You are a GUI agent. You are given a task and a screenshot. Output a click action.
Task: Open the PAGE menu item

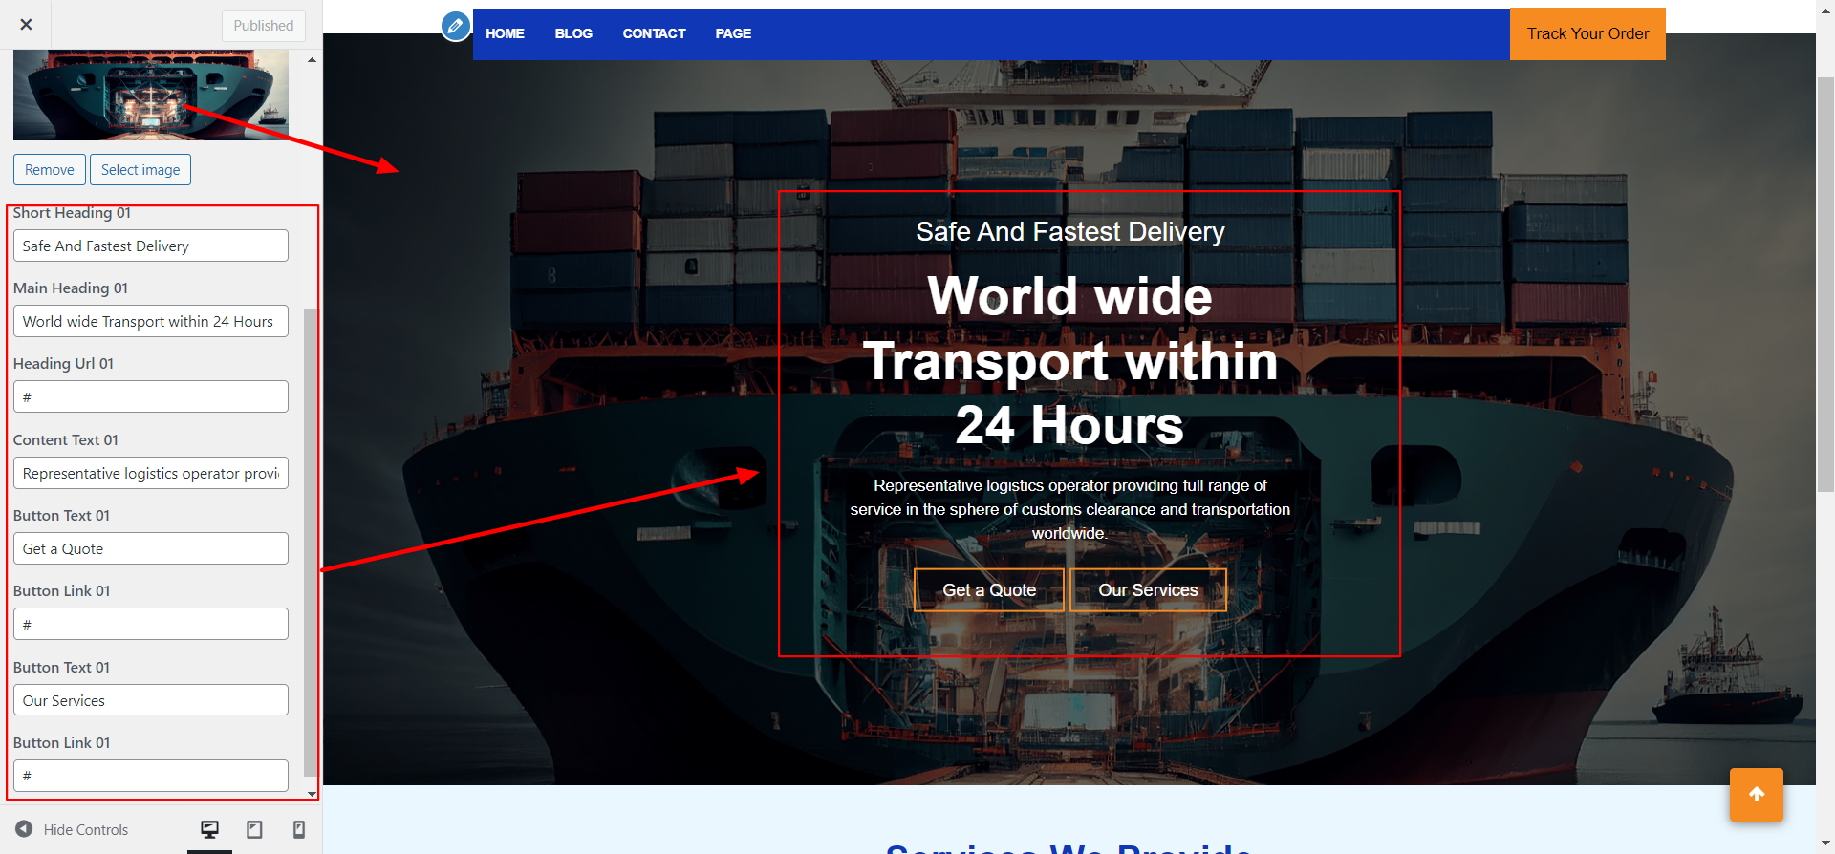tap(733, 33)
